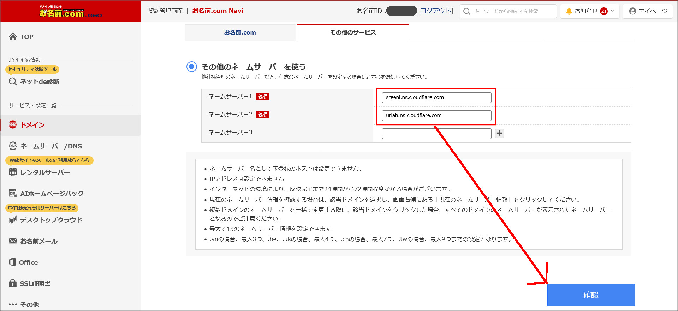Screen dimensions: 678x311
Task: Open the ドメイン menu item
Action: (x=71, y=125)
